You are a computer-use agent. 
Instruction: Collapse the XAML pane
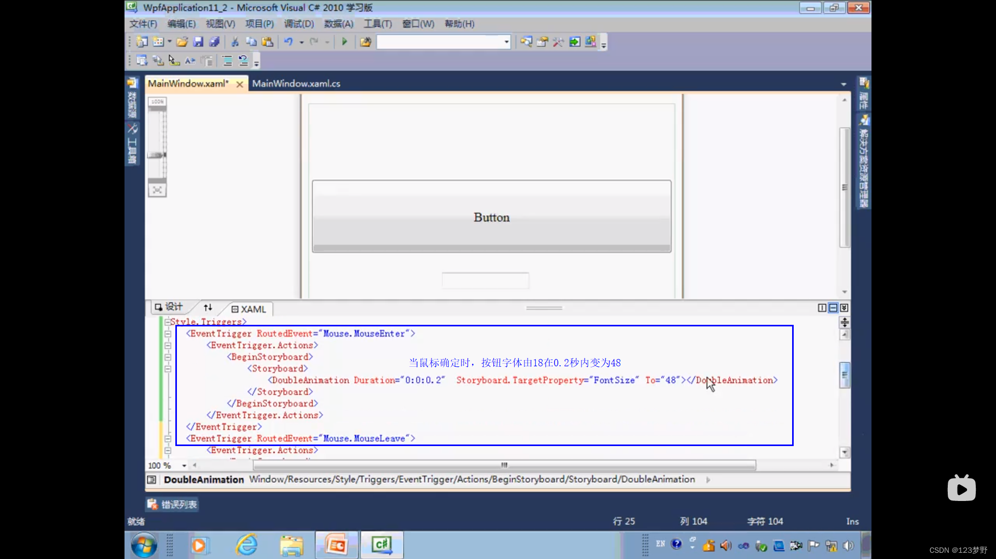tap(844, 308)
